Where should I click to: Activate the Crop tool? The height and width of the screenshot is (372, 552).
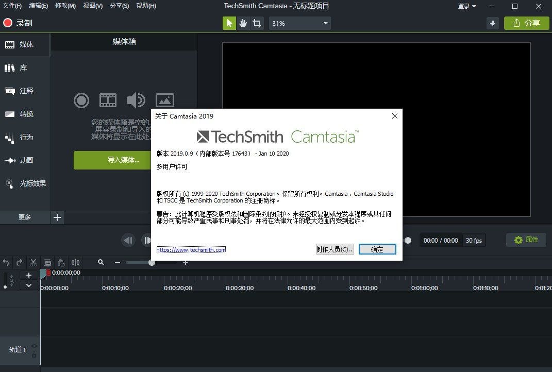pos(257,23)
